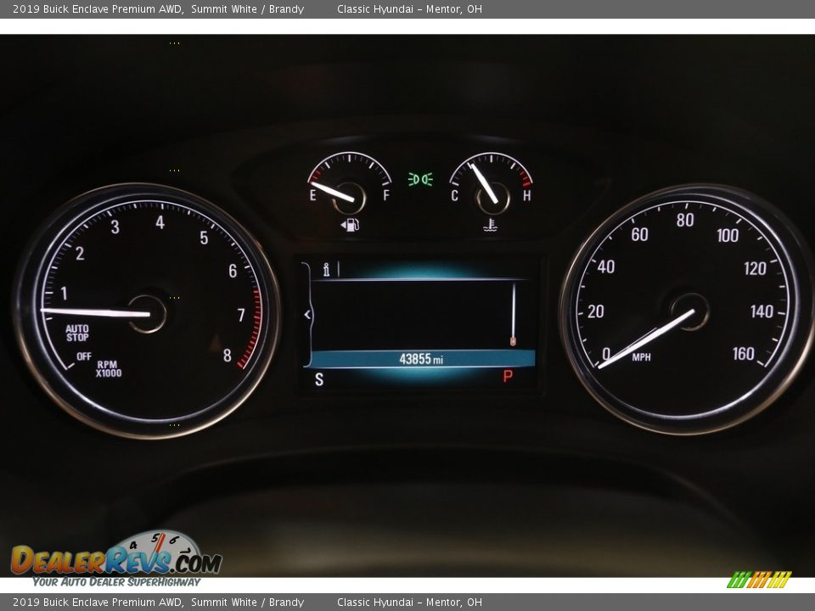Click the DealerRevs.com logo
This screenshot has width=815, height=611.
point(116,559)
